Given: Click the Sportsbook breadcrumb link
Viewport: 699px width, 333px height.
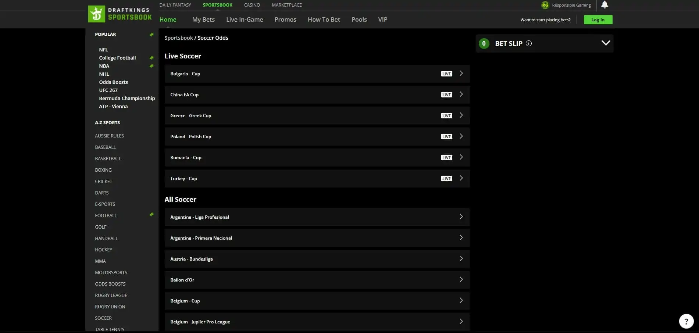Looking at the screenshot, I should pyautogui.click(x=178, y=37).
